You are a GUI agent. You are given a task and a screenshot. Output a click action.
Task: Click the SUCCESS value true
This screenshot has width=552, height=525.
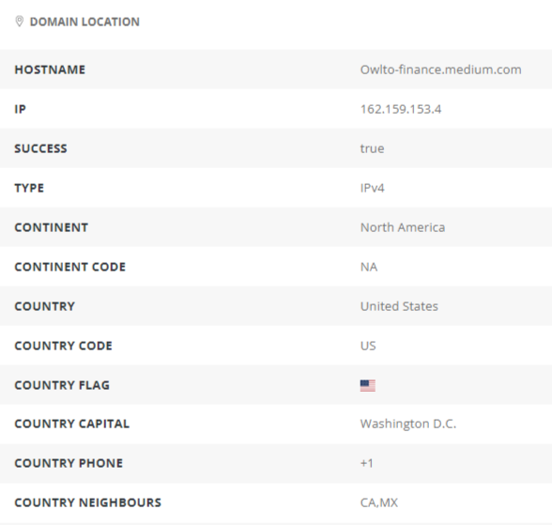[372, 148]
